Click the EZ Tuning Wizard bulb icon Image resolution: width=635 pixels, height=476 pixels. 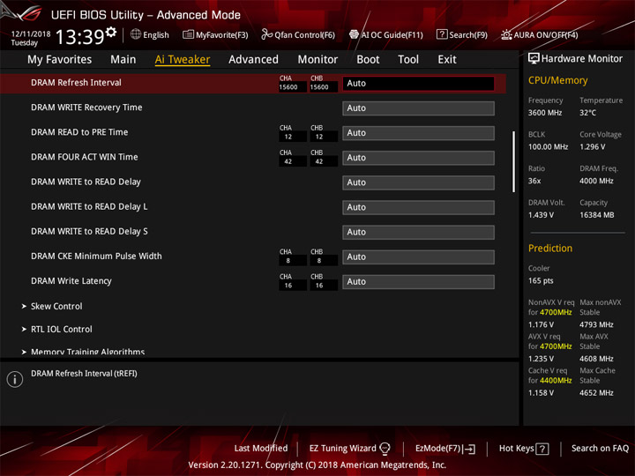(x=385, y=449)
